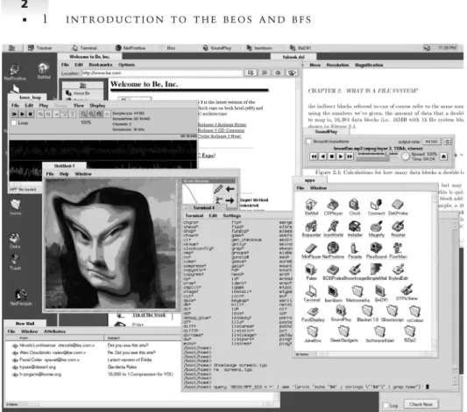Open the Be menu in the Deskbar
The width and height of the screenshot is (467, 412).
point(12,47)
